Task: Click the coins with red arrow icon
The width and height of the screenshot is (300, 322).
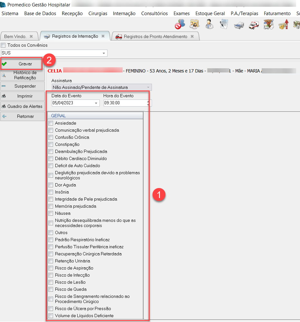Action: pos(283,24)
